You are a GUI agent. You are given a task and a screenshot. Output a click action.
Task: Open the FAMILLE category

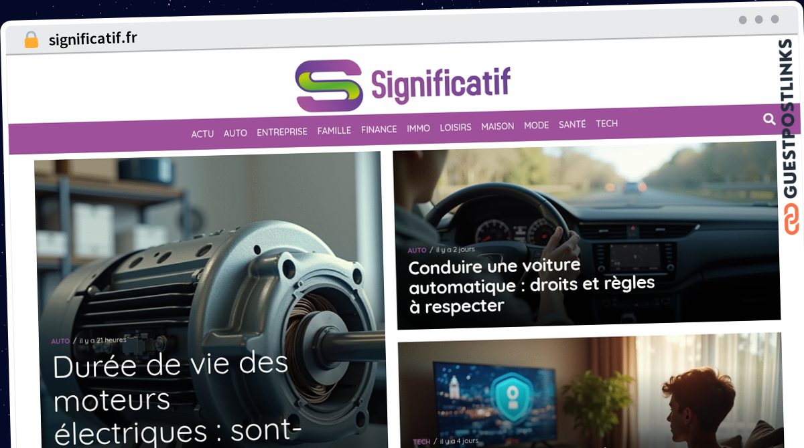coord(334,130)
